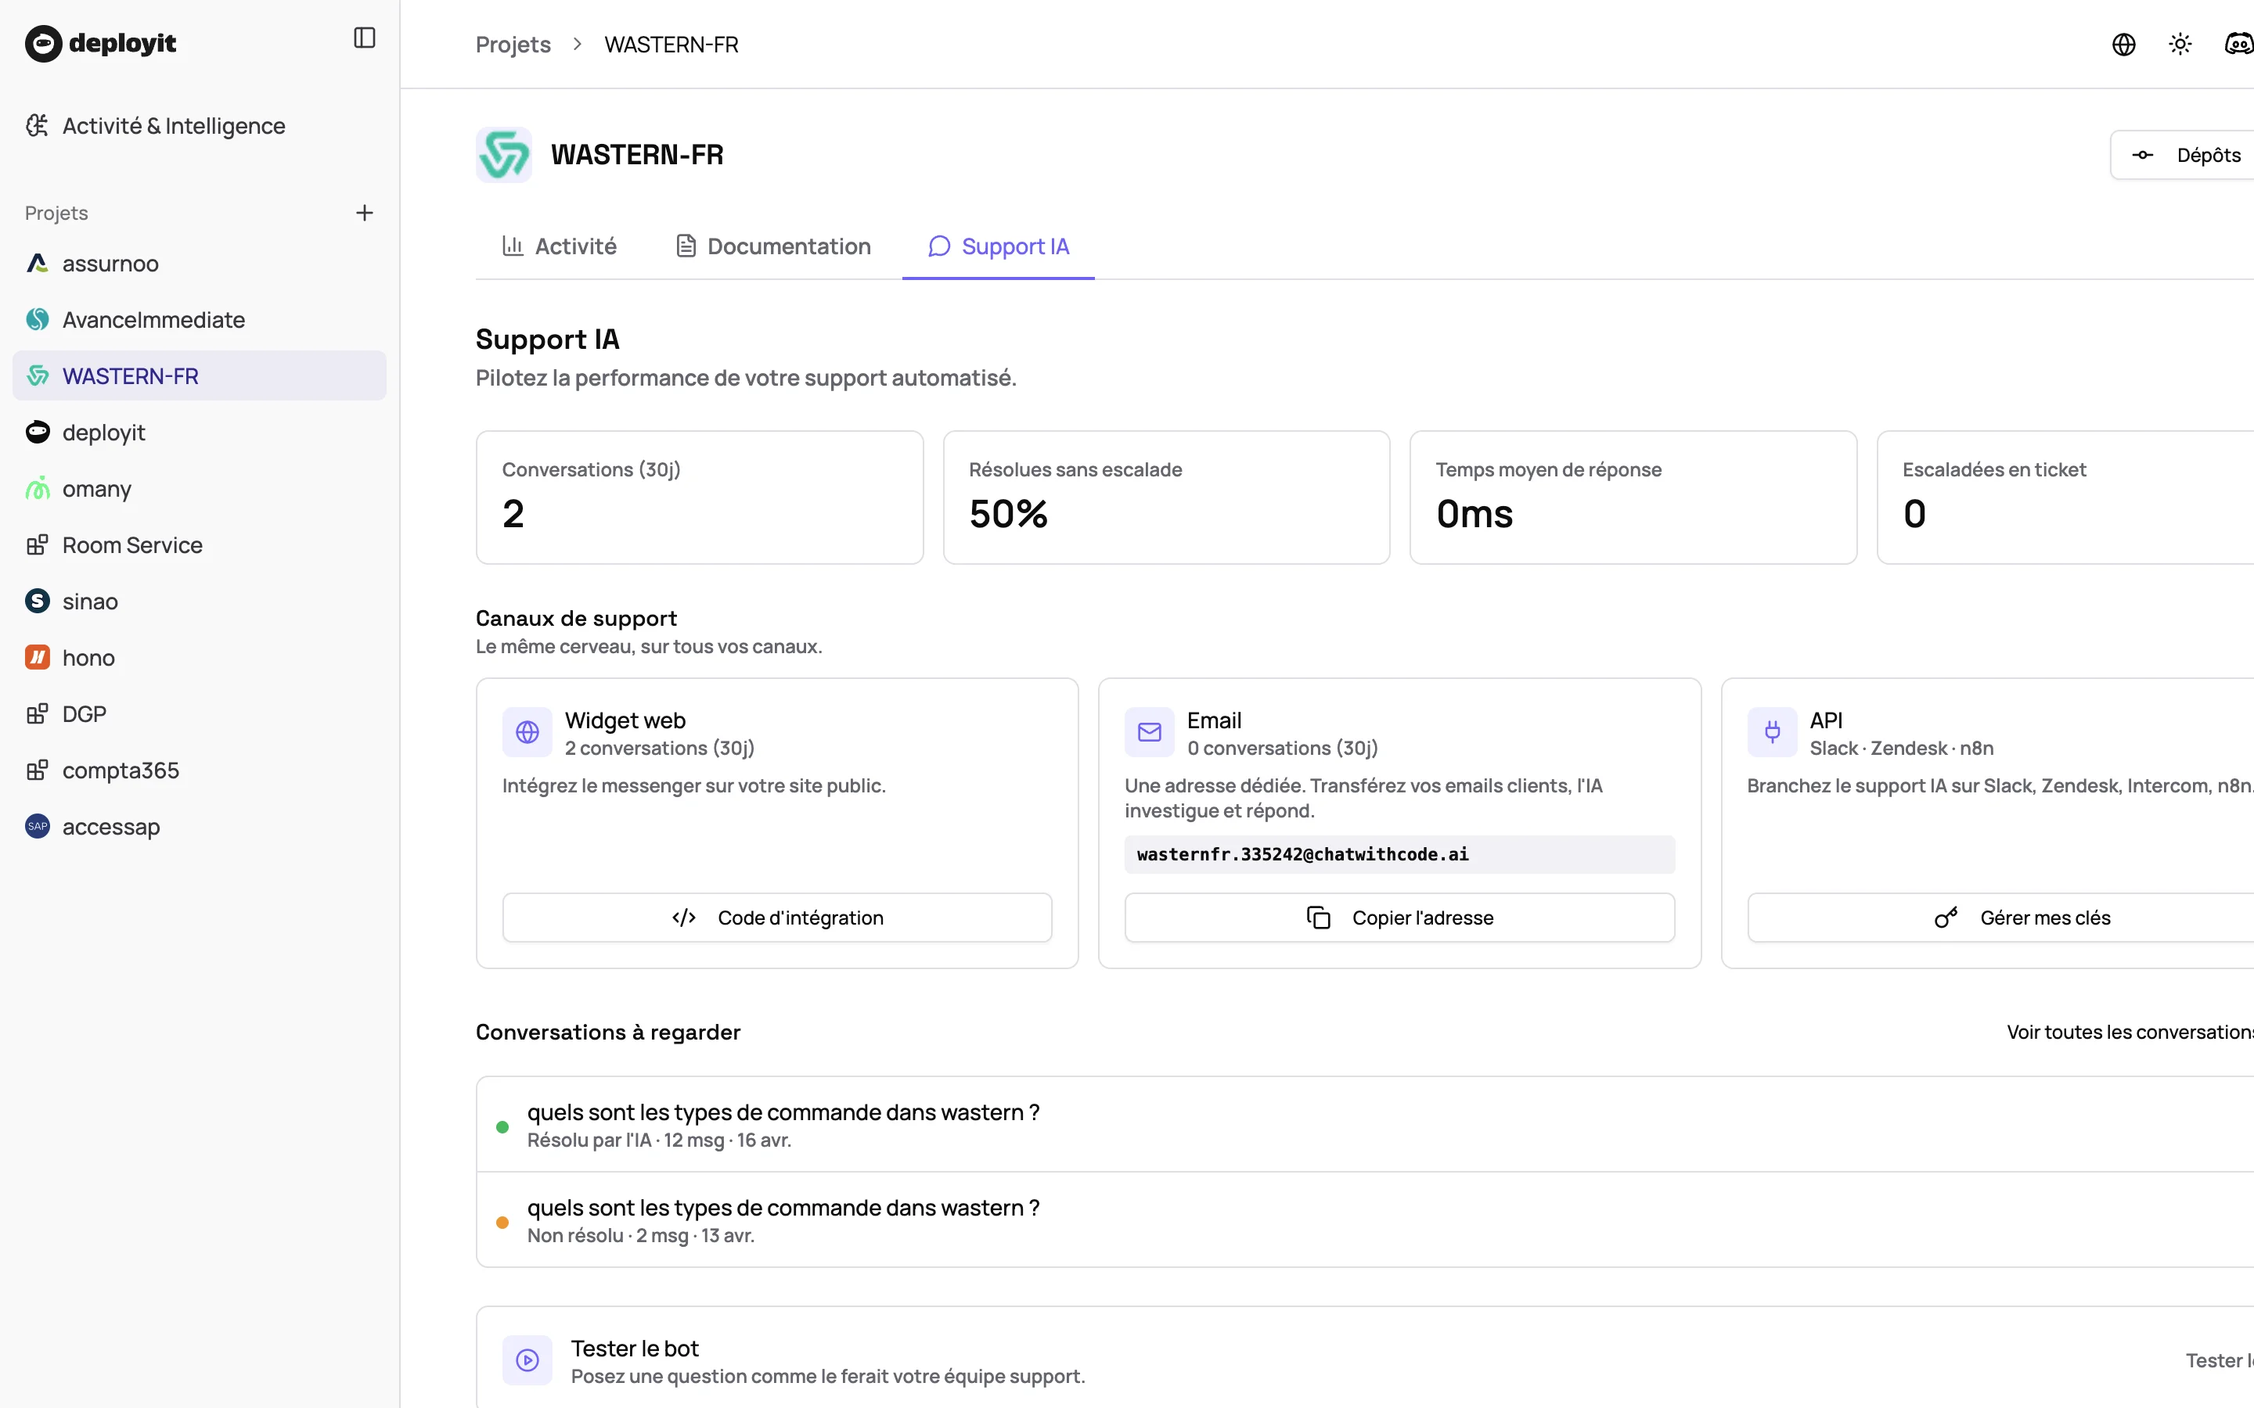The height and width of the screenshot is (1408, 2254).
Task: Open the Discord icon in the top bar
Action: (x=2238, y=44)
